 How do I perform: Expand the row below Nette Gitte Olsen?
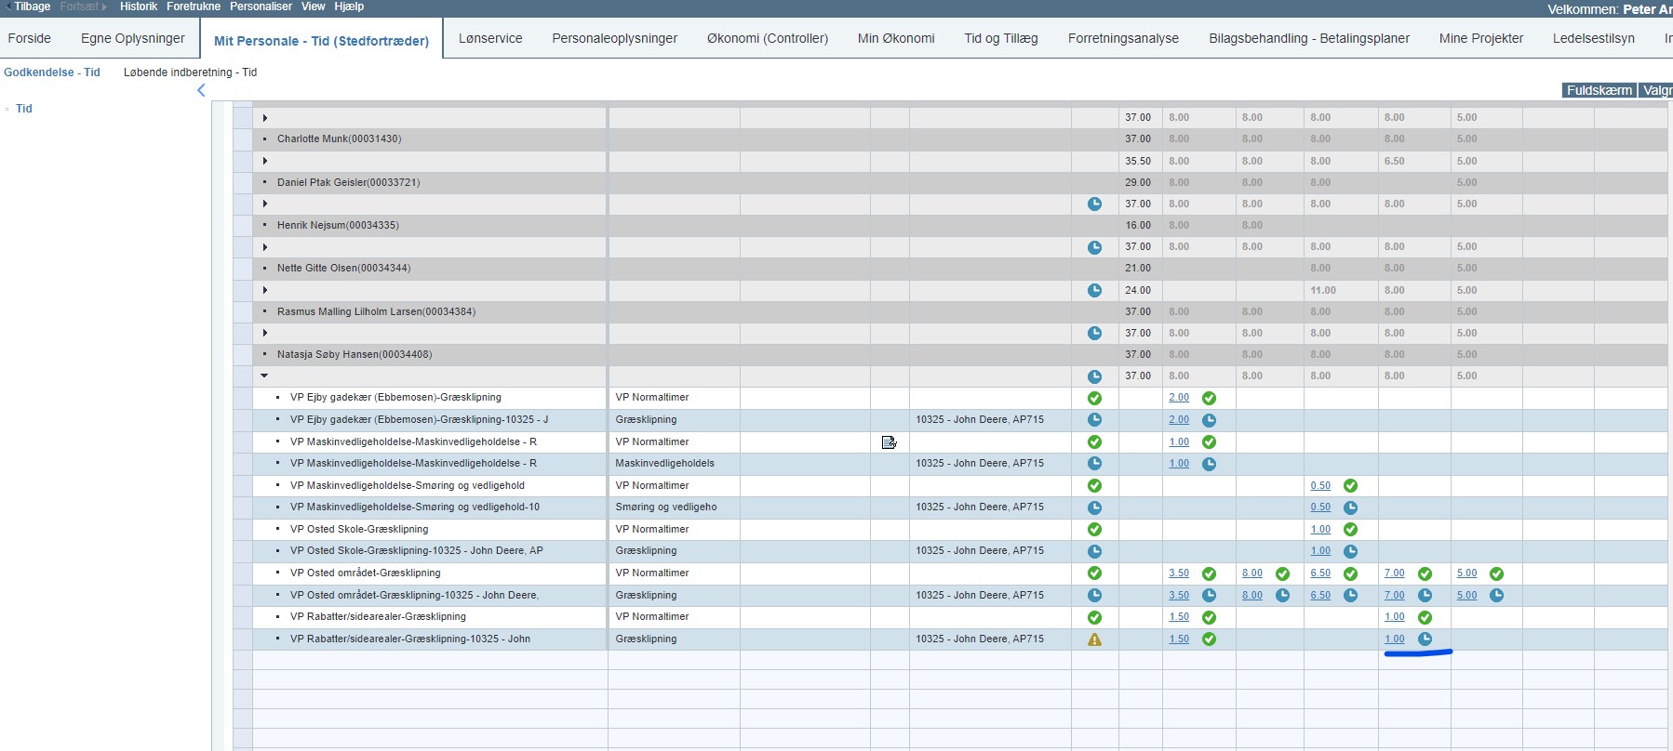tap(265, 290)
